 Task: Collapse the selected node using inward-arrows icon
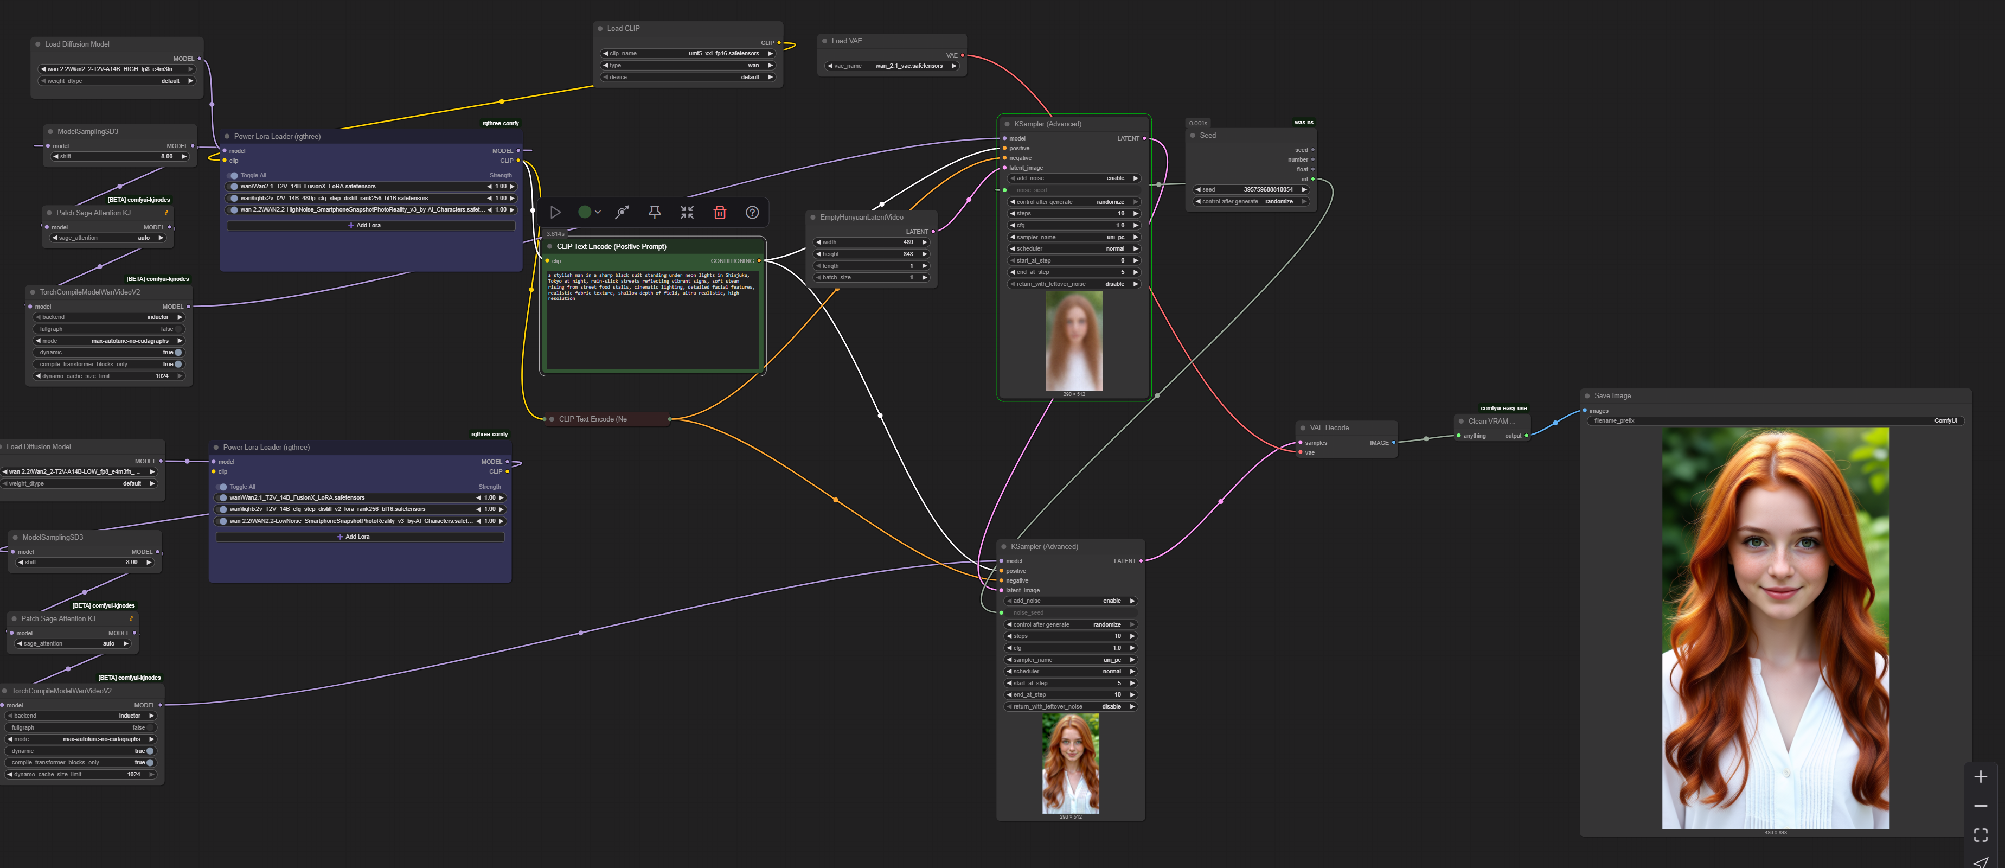tap(687, 212)
